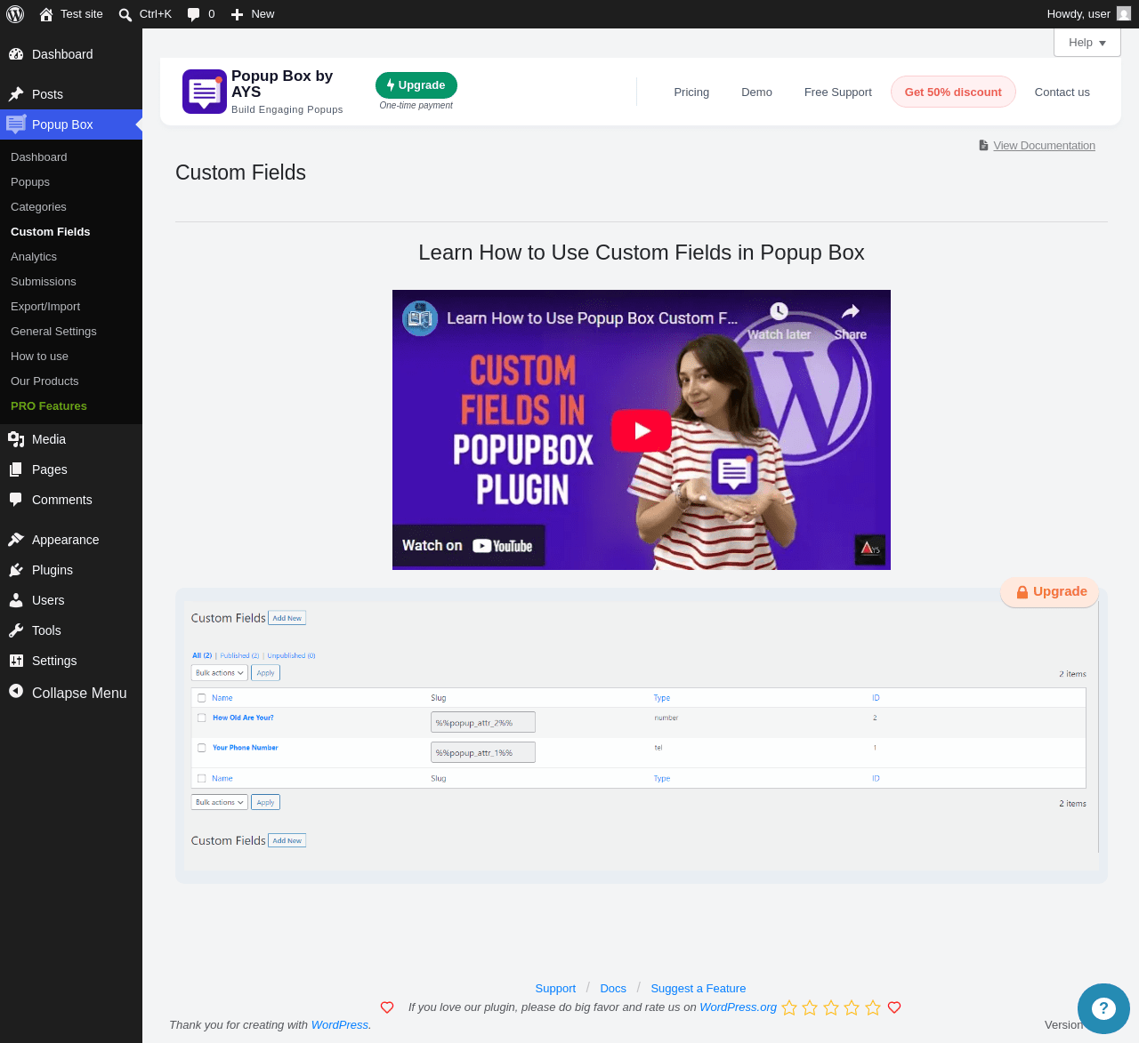The image size is (1139, 1043).
Task: Click the Collapse Menu arrow icon
Action: [16, 691]
